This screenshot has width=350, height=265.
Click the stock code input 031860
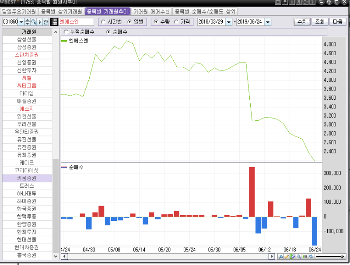[10, 22]
